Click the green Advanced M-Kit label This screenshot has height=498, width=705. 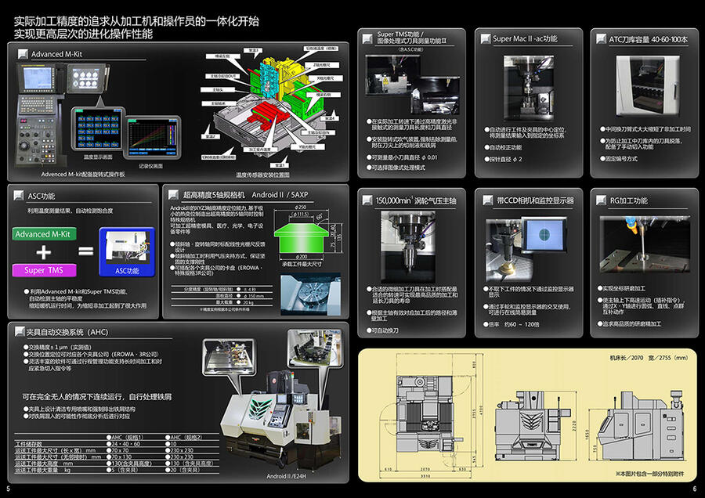click(x=43, y=234)
